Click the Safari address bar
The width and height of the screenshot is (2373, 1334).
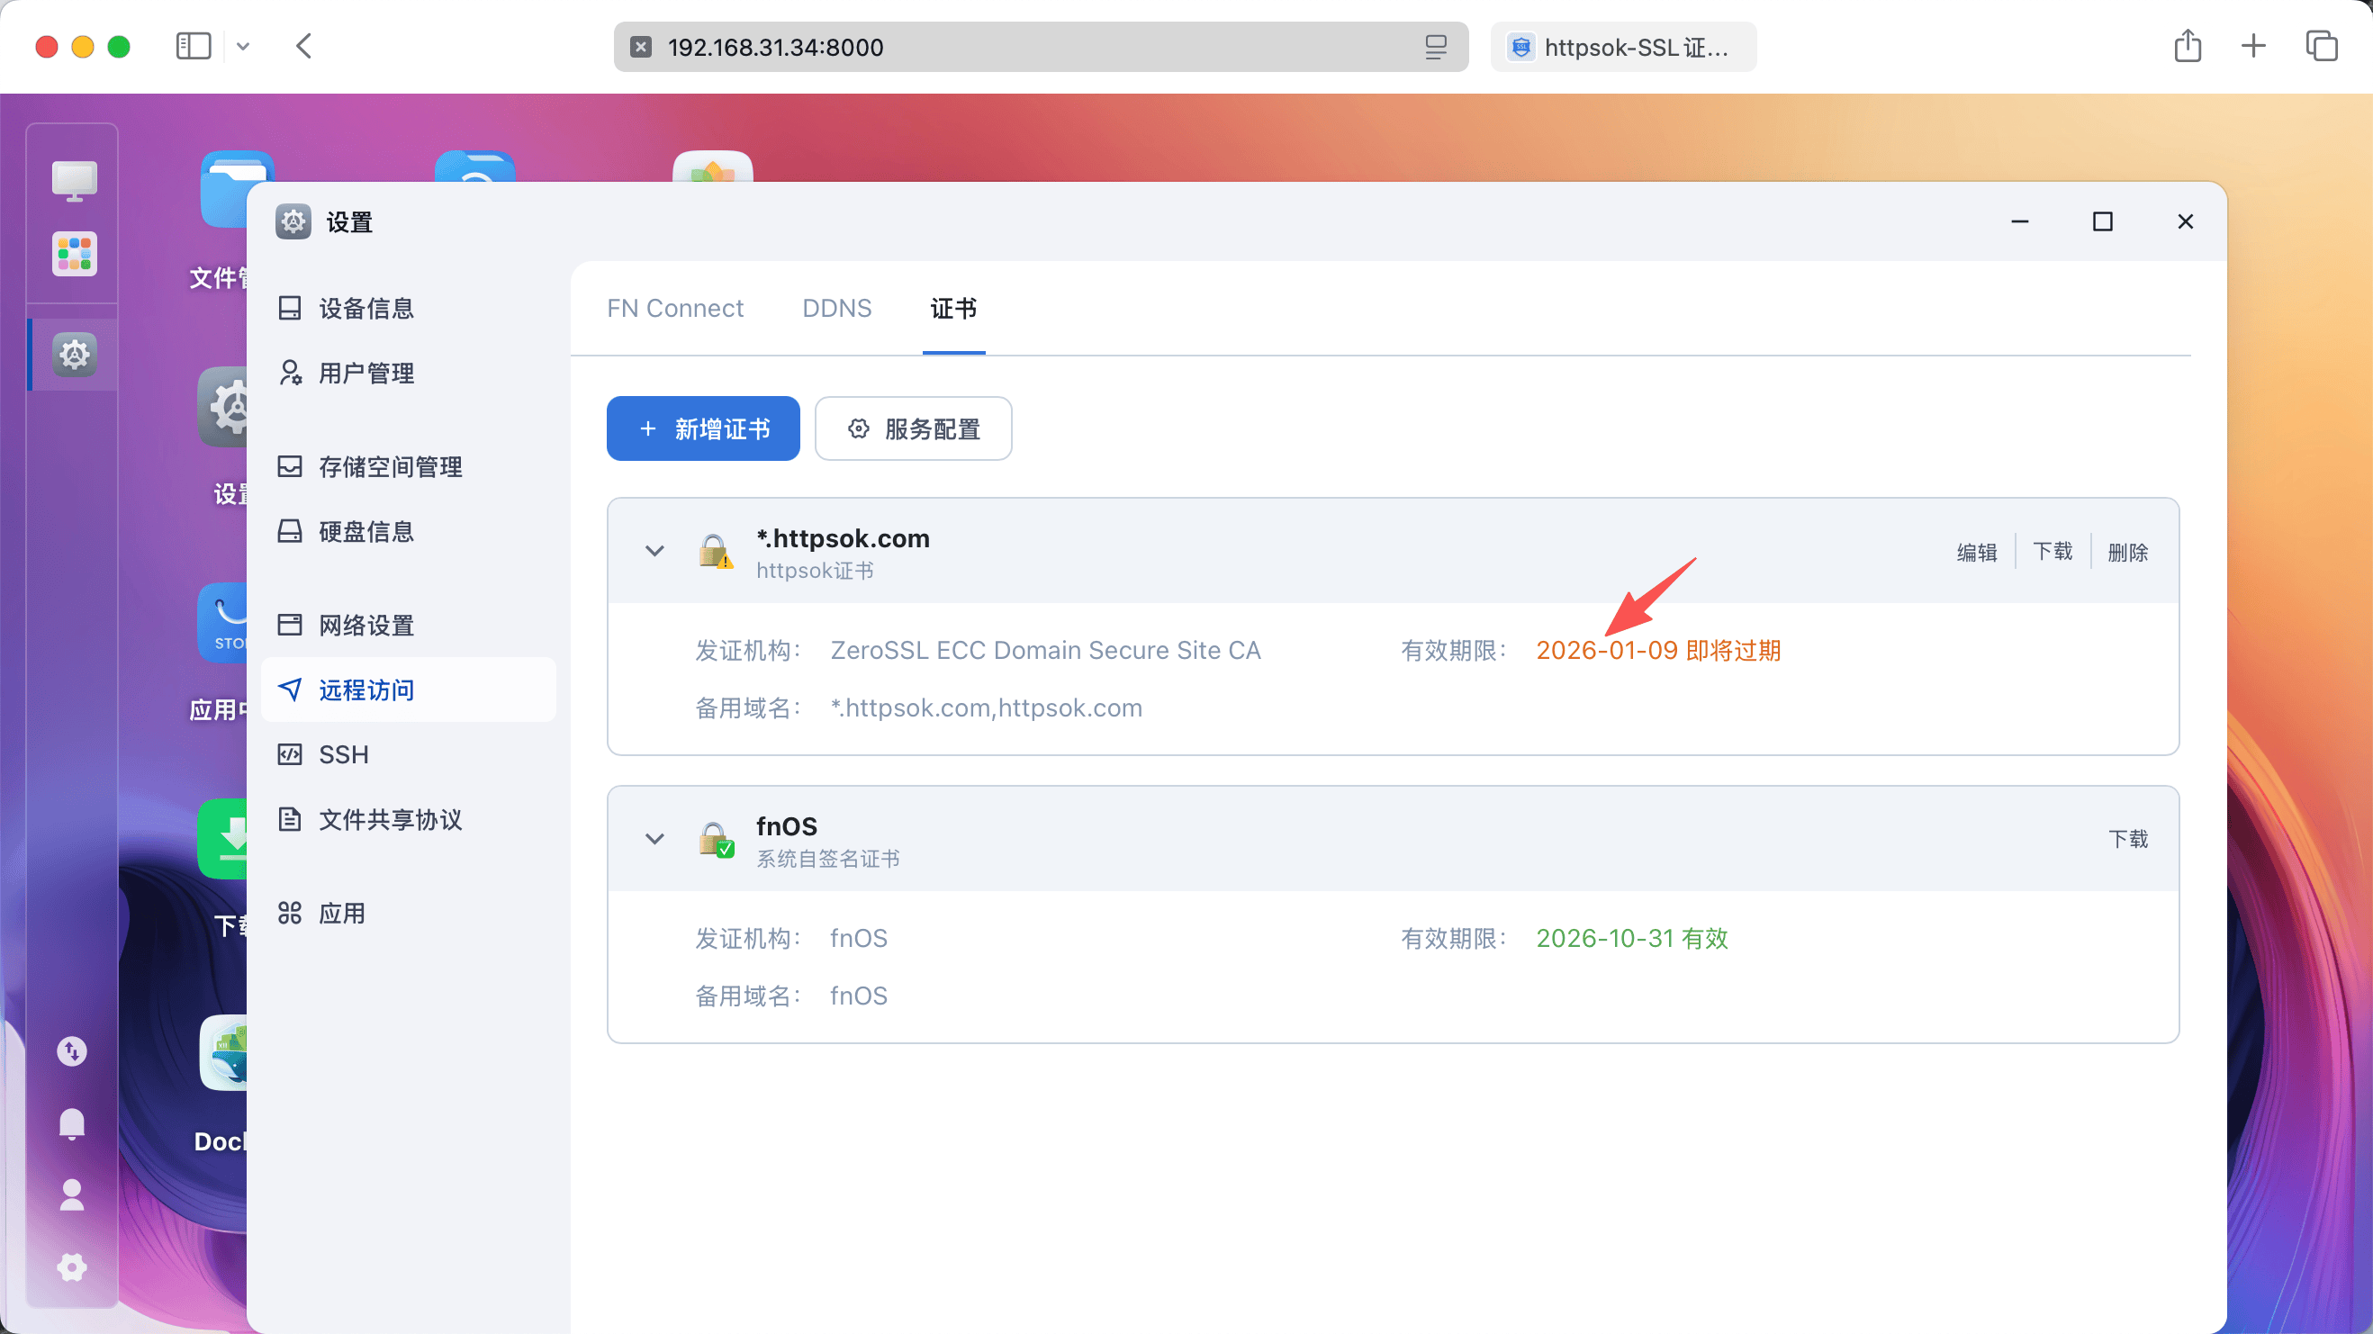pos(1039,47)
